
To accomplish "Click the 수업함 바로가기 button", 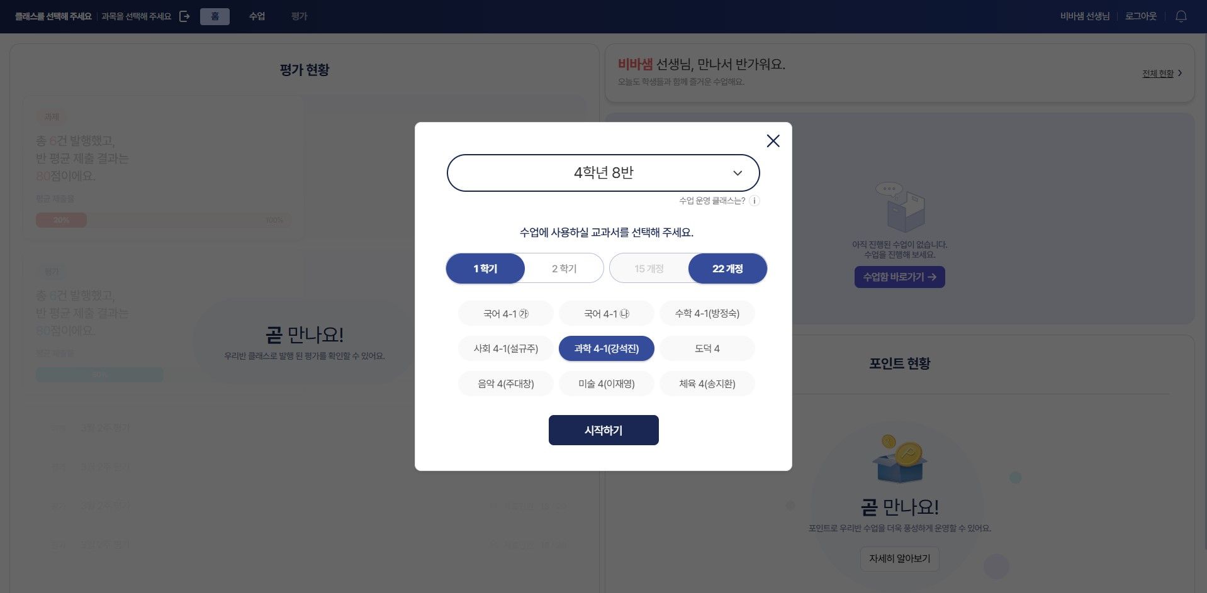I will coord(899,277).
